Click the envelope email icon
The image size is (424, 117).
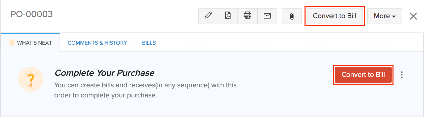pyautogui.click(x=267, y=16)
